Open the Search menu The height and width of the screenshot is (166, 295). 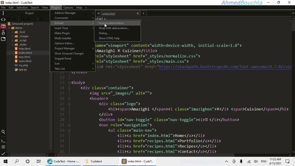coord(35,8)
